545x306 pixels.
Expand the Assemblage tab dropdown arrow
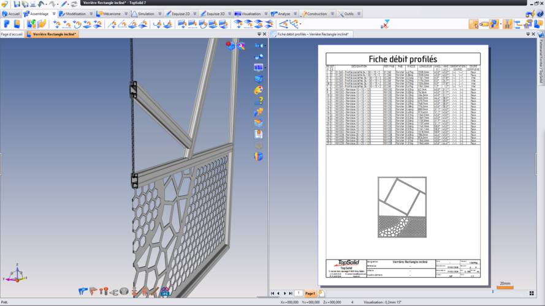[x=54, y=13]
